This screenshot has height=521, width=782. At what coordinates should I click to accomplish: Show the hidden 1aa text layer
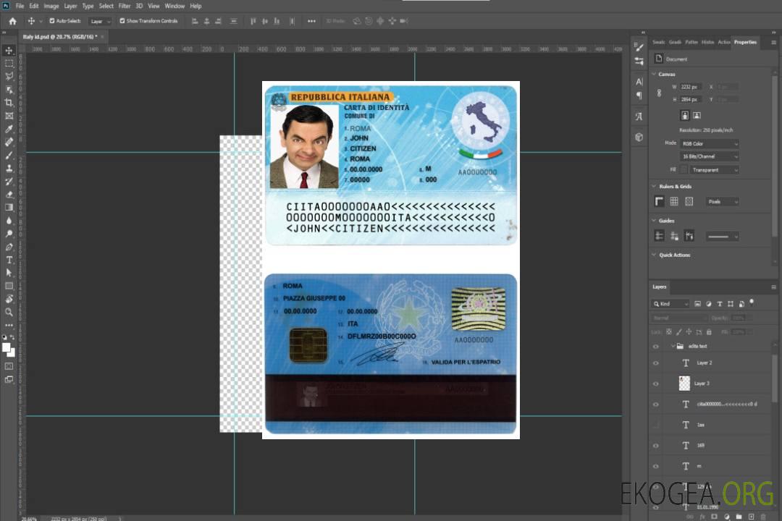point(656,425)
